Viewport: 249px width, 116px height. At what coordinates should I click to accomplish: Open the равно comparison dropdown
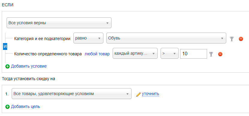[x=88, y=38]
